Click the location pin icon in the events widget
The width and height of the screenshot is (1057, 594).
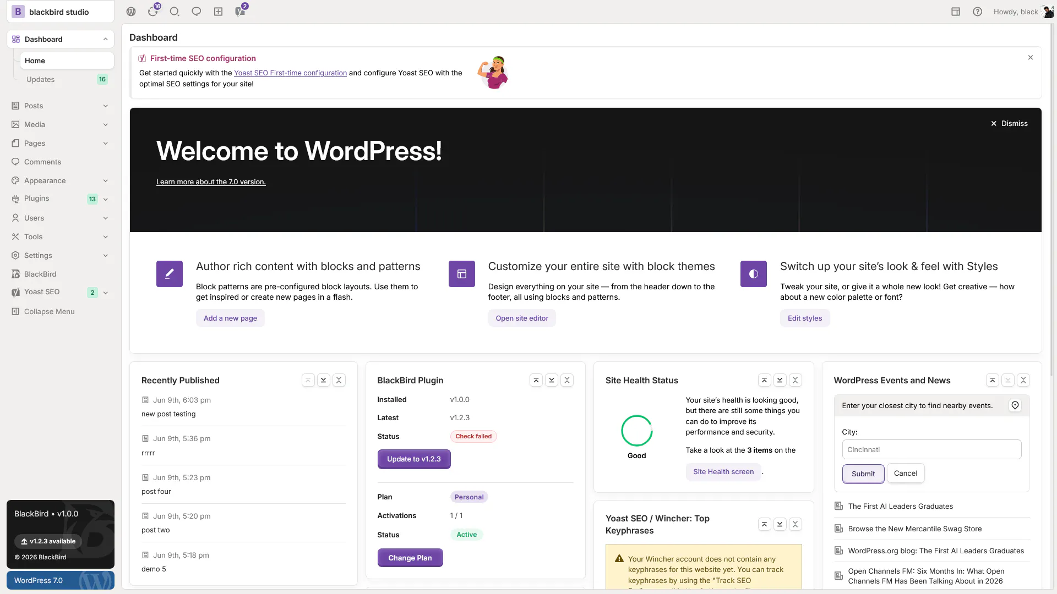(x=1015, y=405)
